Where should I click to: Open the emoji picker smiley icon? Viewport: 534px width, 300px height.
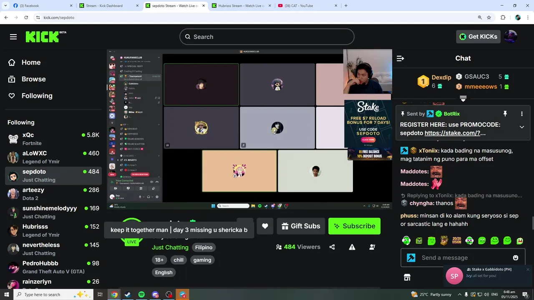[516, 258]
